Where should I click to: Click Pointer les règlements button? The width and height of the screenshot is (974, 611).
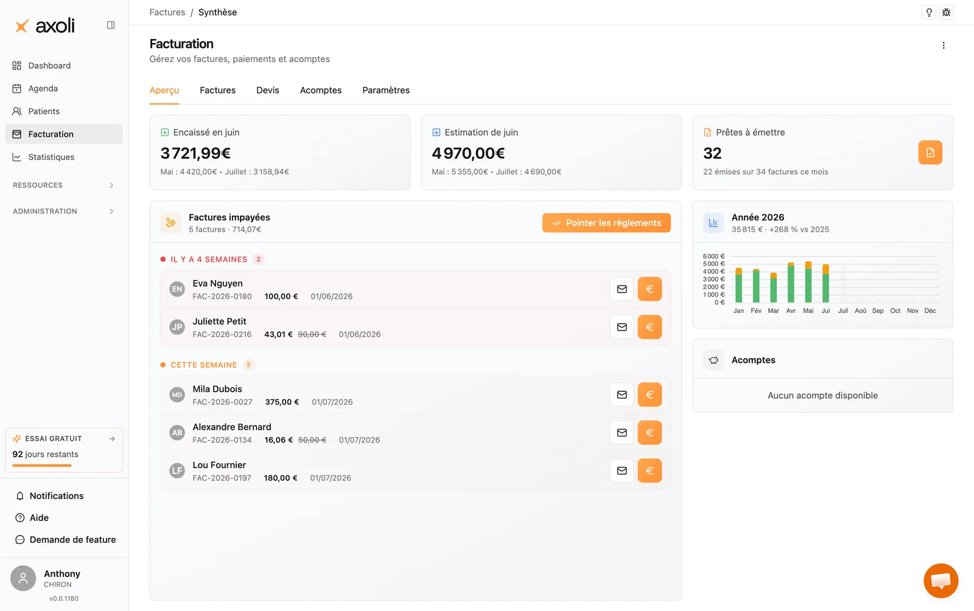tap(606, 223)
